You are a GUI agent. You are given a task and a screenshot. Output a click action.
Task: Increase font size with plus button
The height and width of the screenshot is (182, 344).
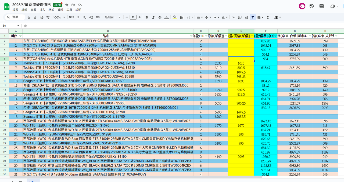coord(139,17)
